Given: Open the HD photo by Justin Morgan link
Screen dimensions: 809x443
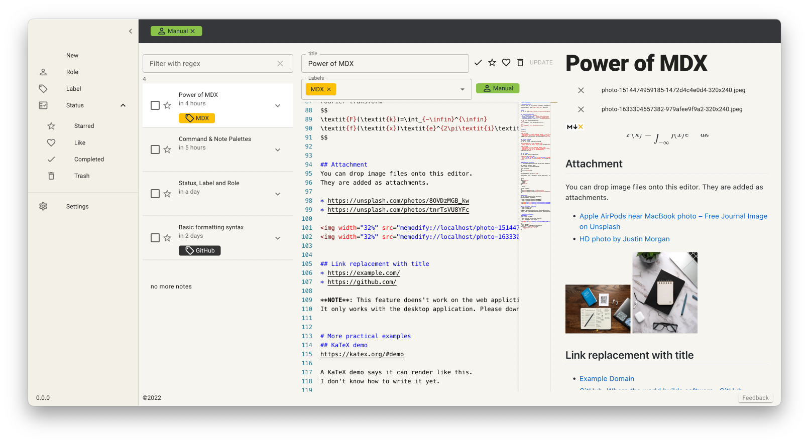Looking at the screenshot, I should click(625, 239).
